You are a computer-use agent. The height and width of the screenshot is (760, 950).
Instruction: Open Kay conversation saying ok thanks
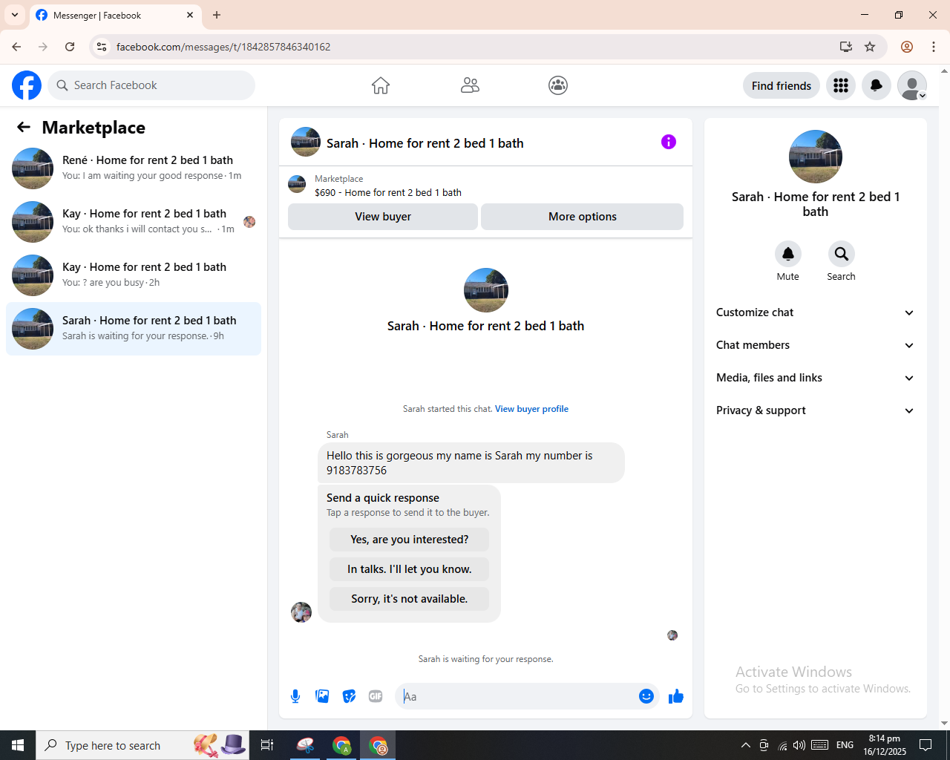pos(134,222)
